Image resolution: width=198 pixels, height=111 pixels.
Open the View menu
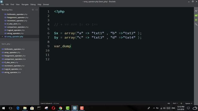click(18, 4)
